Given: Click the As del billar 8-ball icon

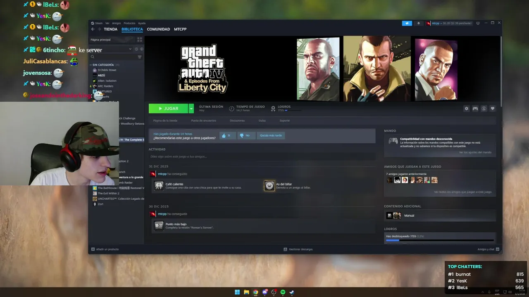Looking at the screenshot, I should (x=269, y=186).
